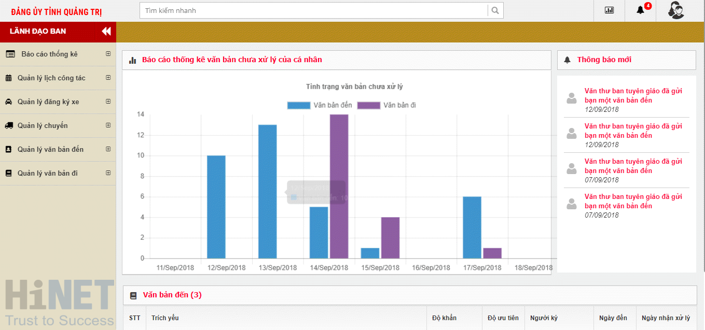
Task: Toggle Văn bản đến legend in chart
Action: [x=320, y=105]
